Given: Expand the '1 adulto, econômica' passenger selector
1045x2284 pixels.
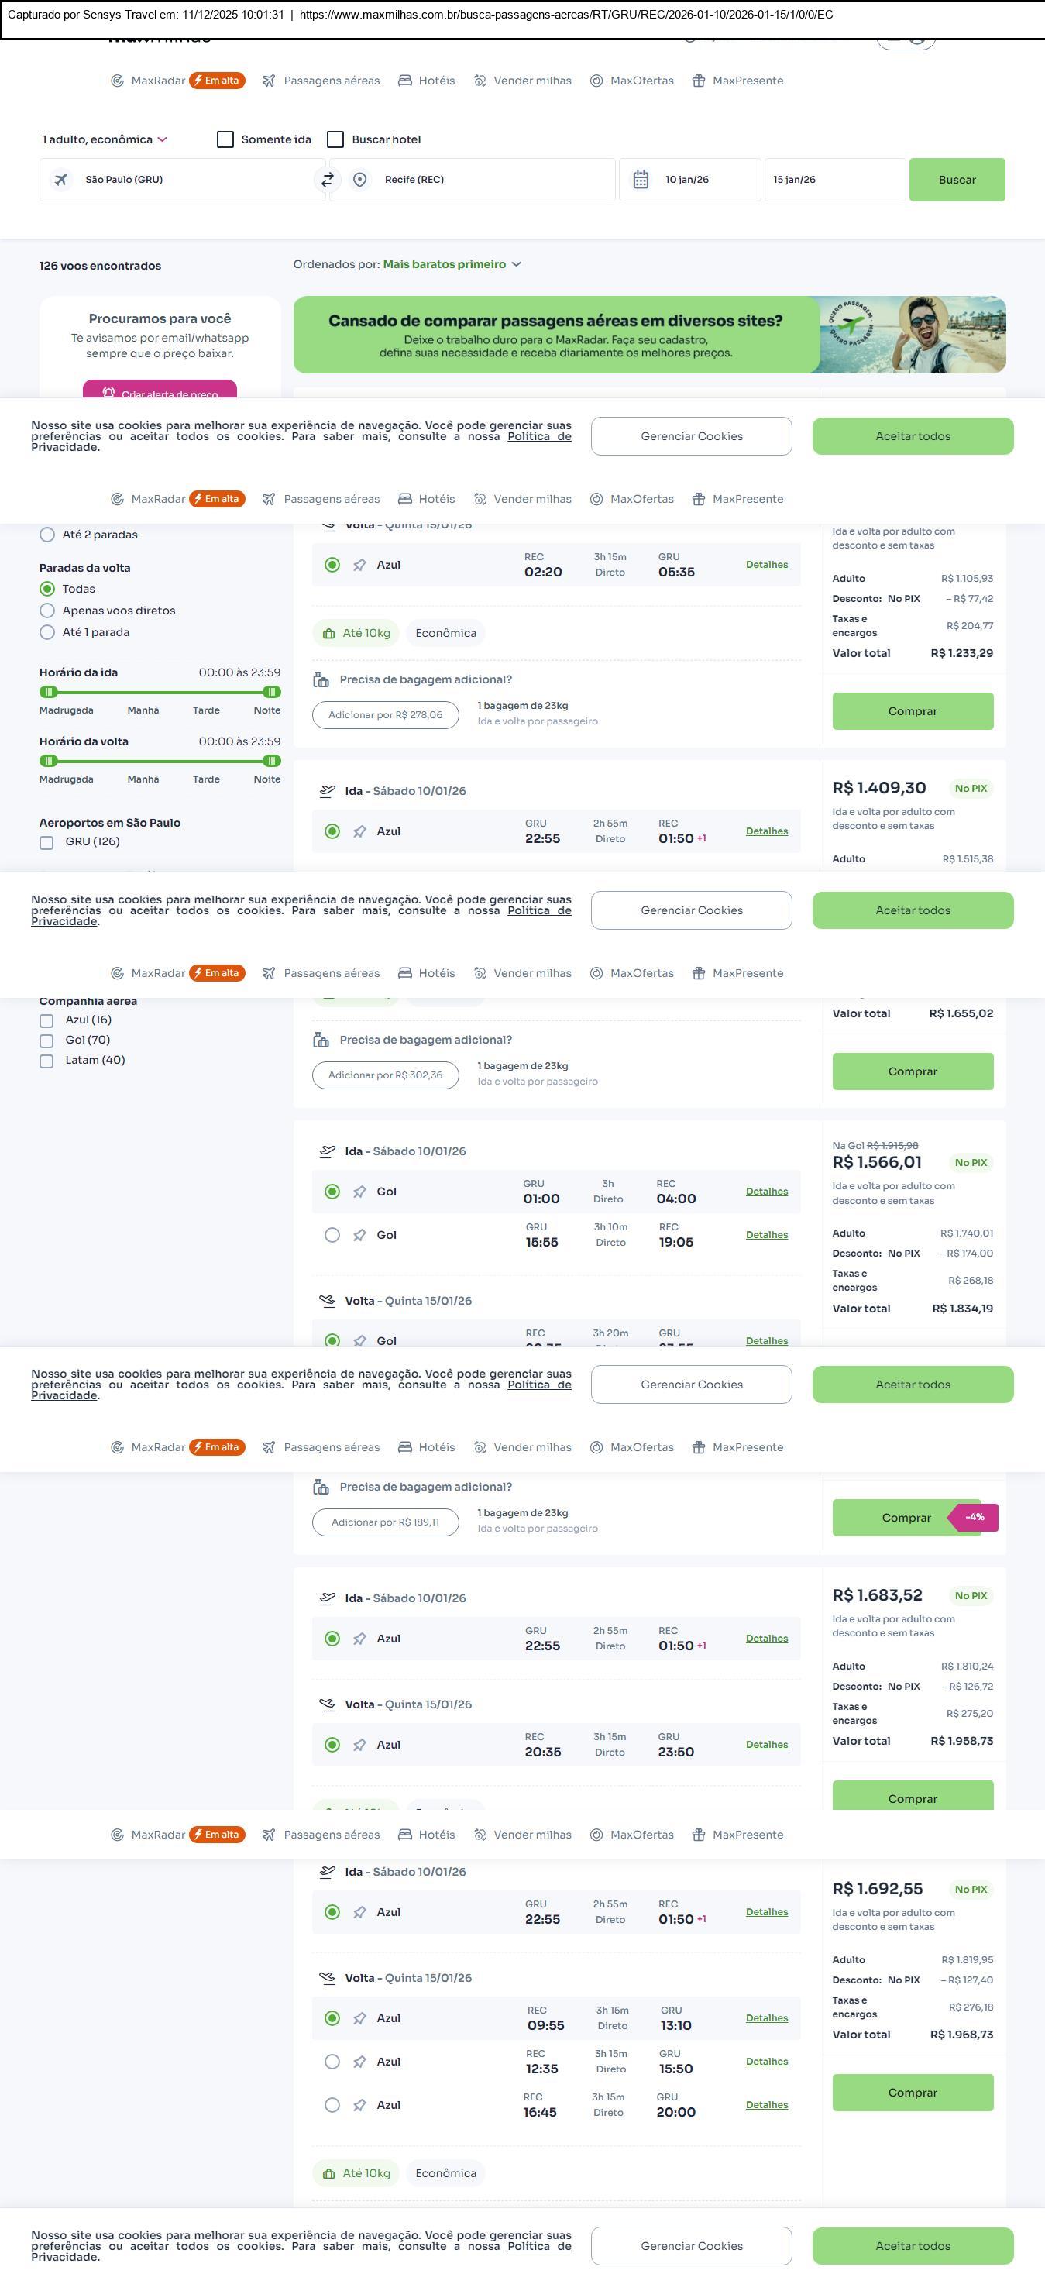Looking at the screenshot, I should [105, 139].
